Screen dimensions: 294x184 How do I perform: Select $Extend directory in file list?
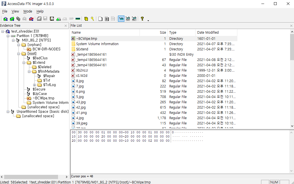(154, 49)
